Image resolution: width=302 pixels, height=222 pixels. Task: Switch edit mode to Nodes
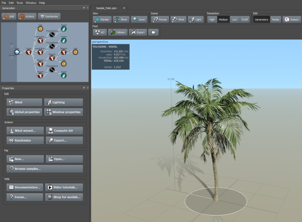pos(276,19)
